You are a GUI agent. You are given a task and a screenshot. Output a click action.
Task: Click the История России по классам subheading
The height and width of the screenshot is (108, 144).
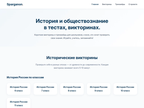[25, 77]
